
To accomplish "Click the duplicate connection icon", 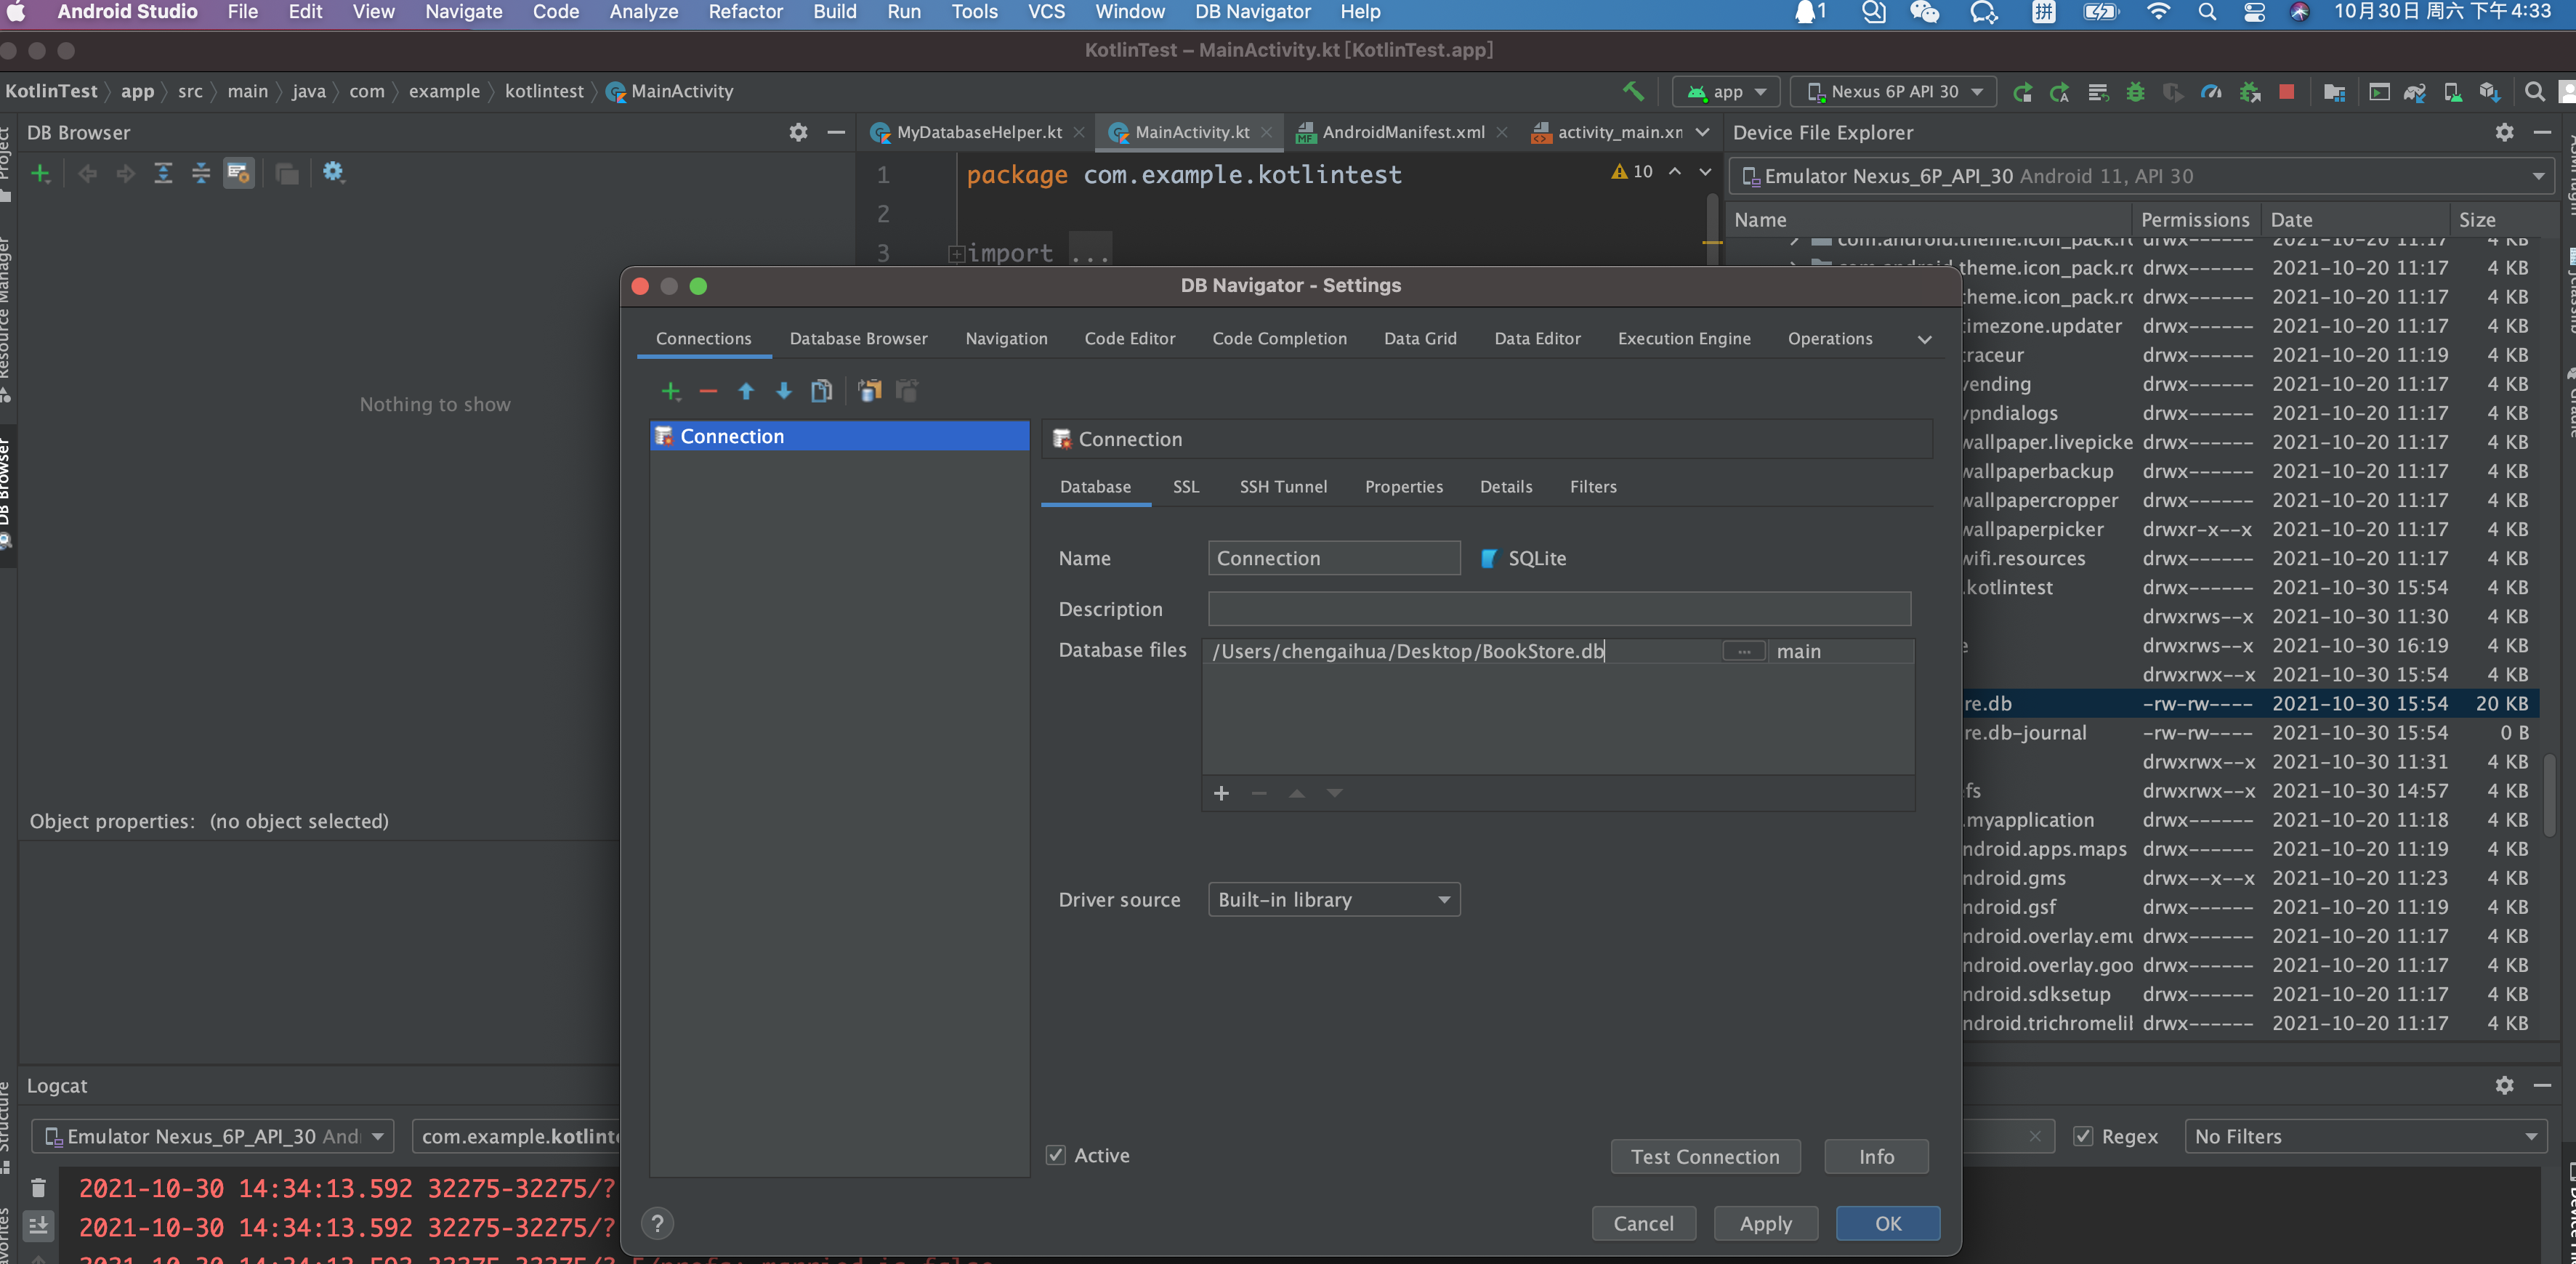I will [x=821, y=391].
